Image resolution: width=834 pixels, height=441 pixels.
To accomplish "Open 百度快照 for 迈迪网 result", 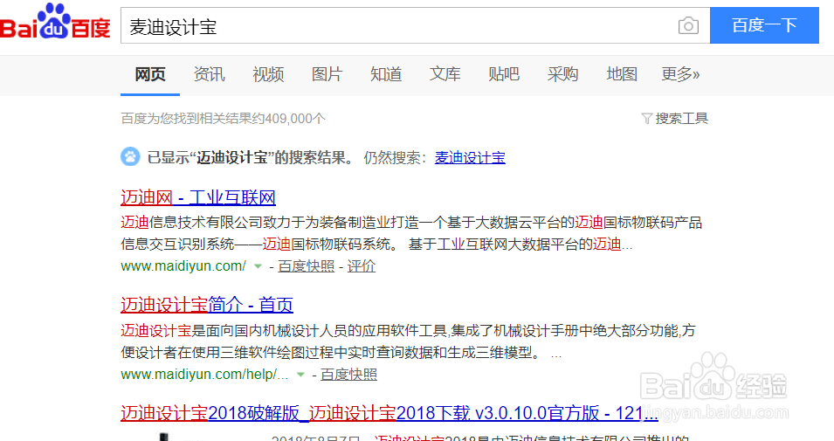I will pos(307,266).
